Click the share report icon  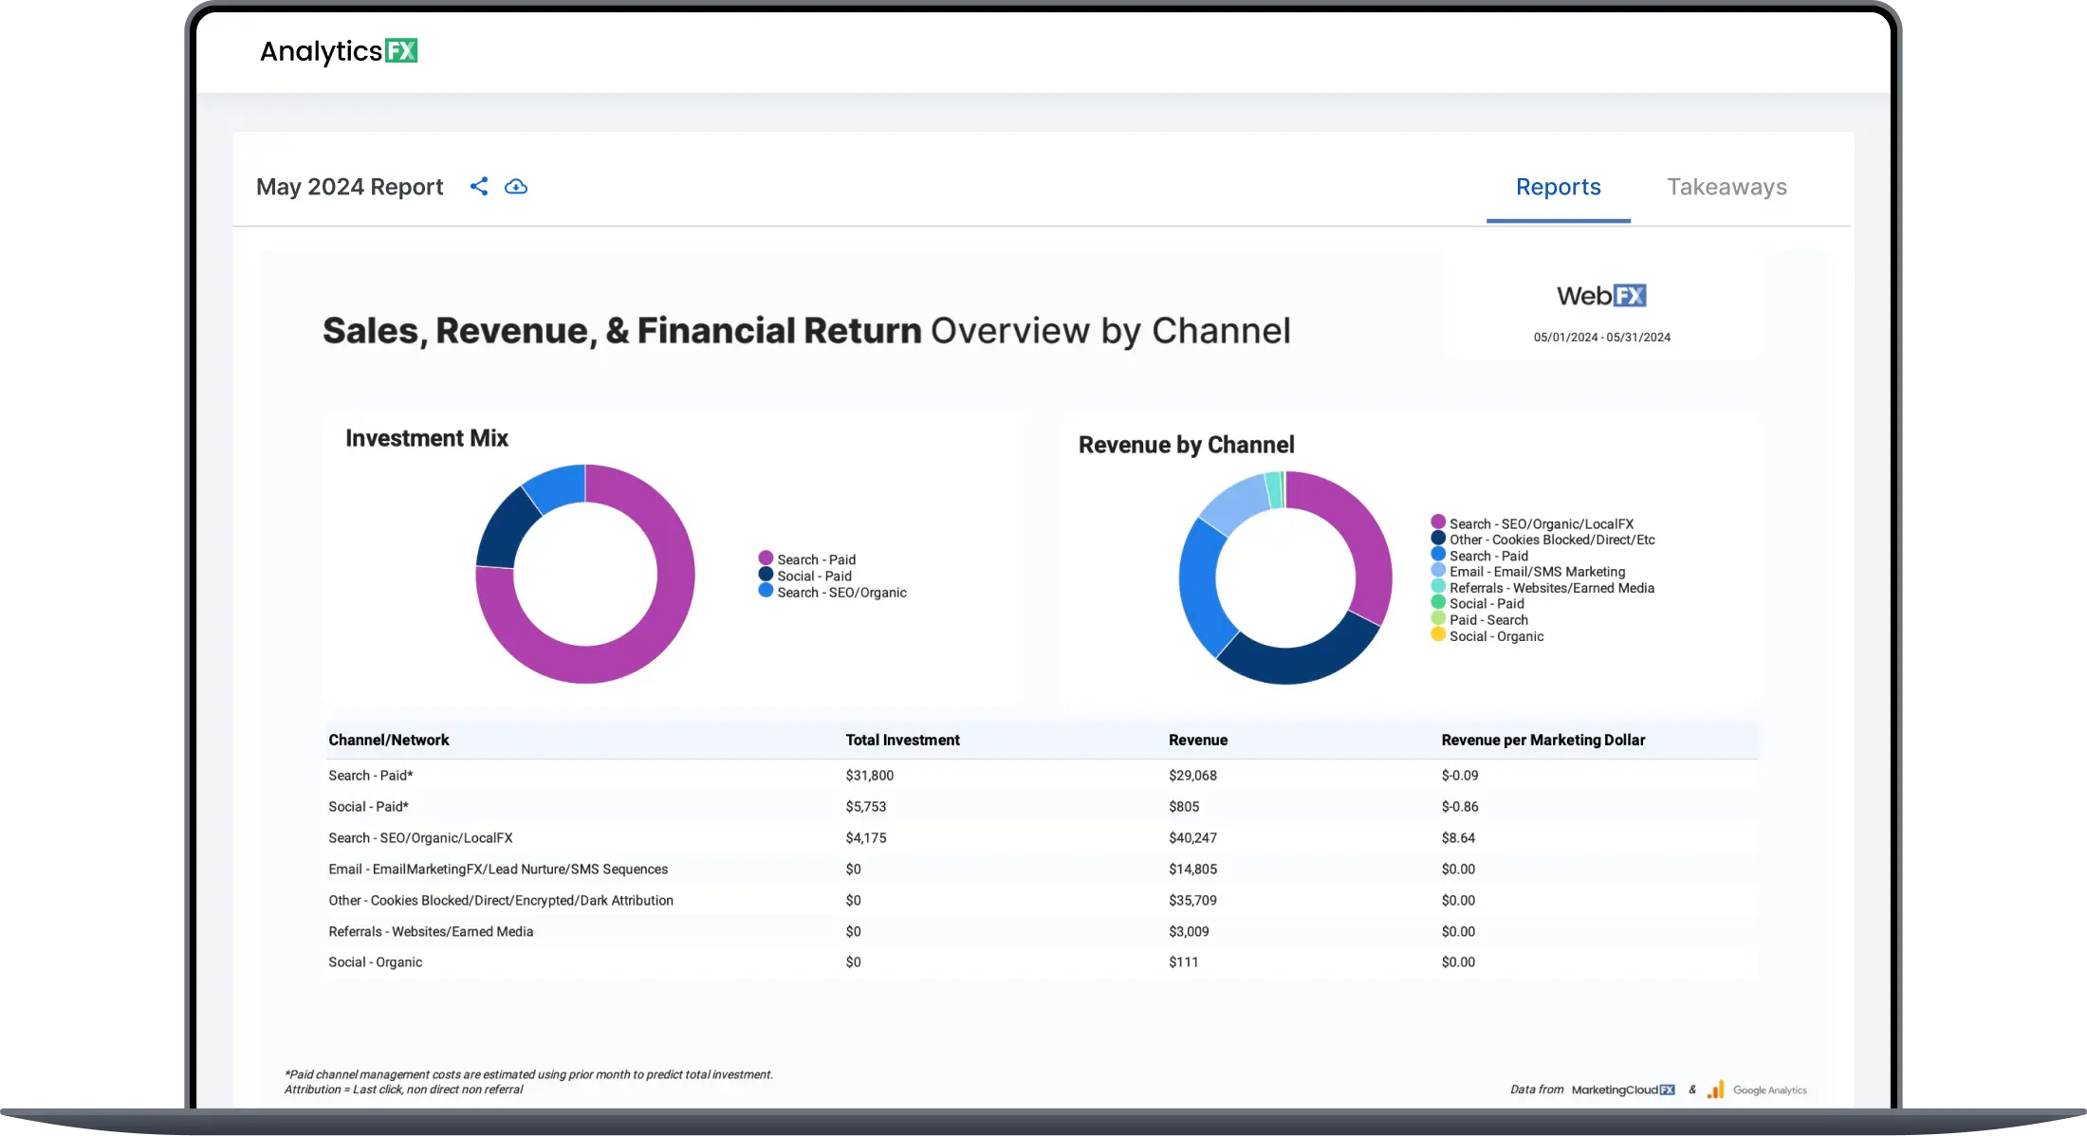pos(479,187)
